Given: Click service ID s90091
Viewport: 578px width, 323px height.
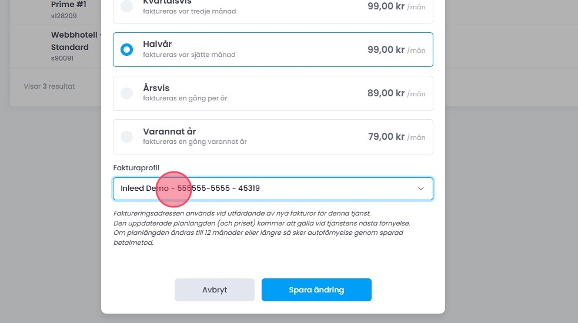Looking at the screenshot, I should (62, 58).
